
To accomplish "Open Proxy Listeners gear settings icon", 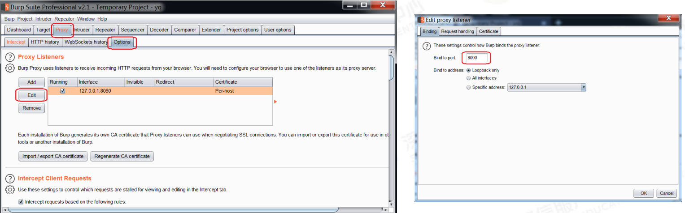I will (10, 68).
